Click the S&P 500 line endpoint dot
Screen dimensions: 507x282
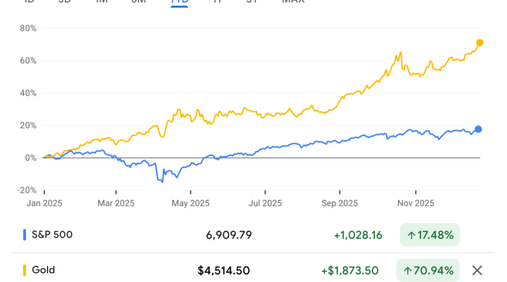click(x=478, y=129)
